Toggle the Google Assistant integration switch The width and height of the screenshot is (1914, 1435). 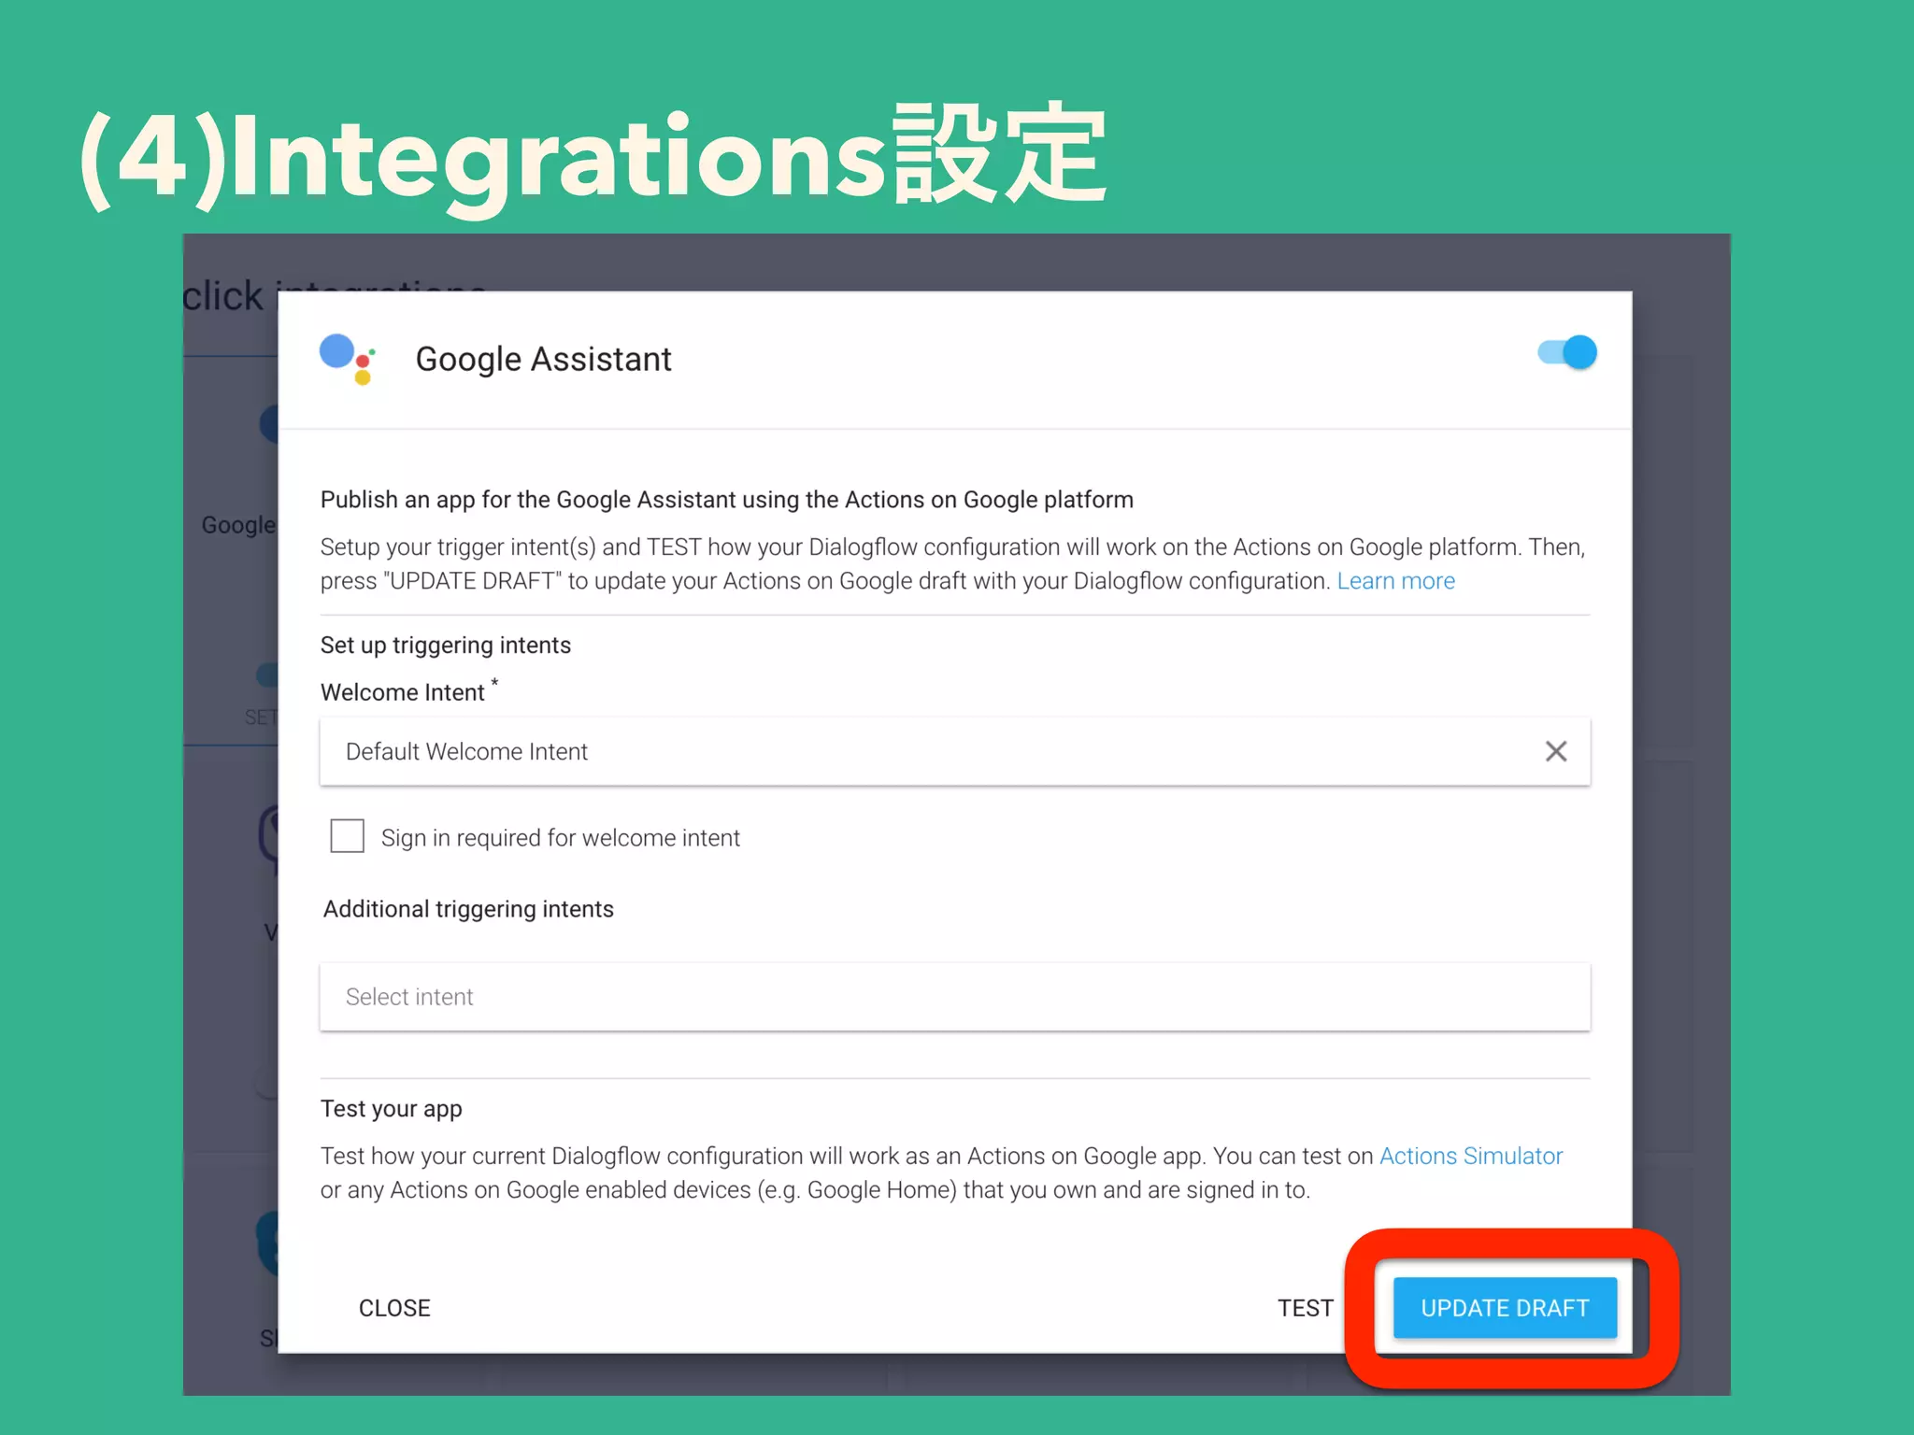pos(1567,352)
